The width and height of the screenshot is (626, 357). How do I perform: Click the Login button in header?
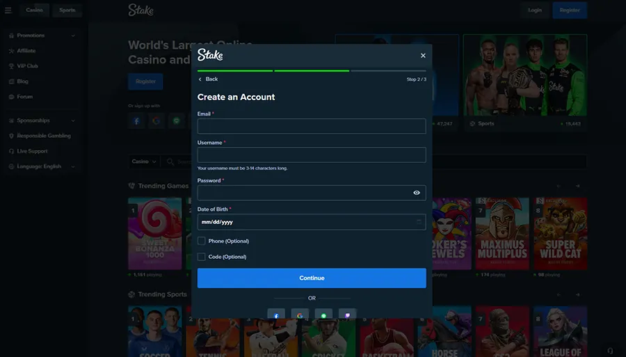(535, 10)
